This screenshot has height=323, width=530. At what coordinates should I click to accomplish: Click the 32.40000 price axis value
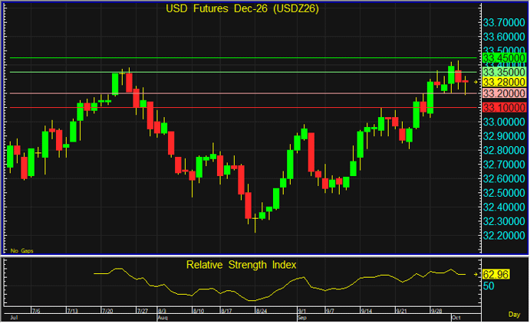504,207
